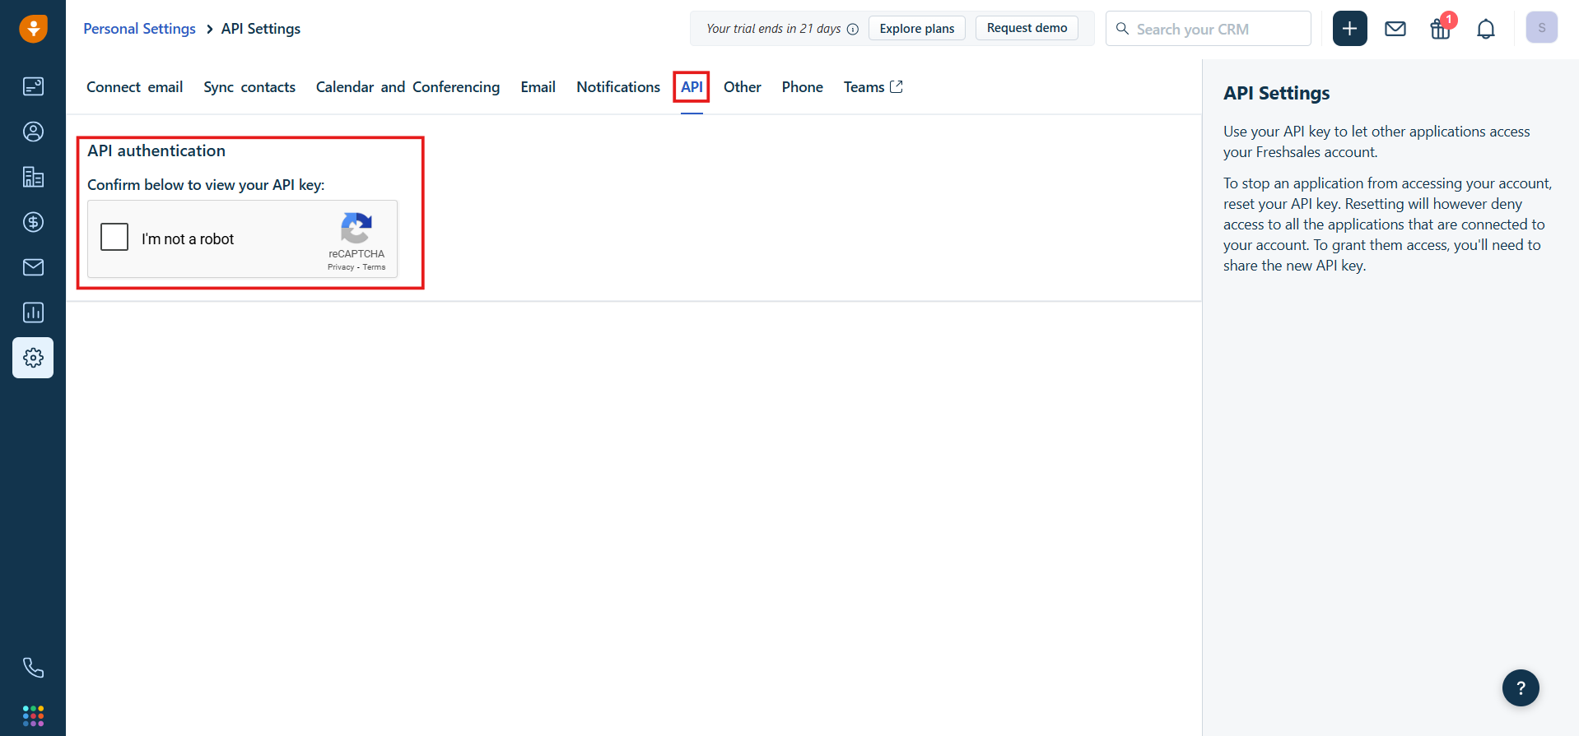The image size is (1579, 736).
Task: Open the Reports chart icon in the sidebar
Action: [33, 312]
